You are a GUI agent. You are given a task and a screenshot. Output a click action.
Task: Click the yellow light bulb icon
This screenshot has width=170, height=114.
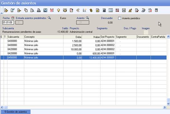[58, 10]
